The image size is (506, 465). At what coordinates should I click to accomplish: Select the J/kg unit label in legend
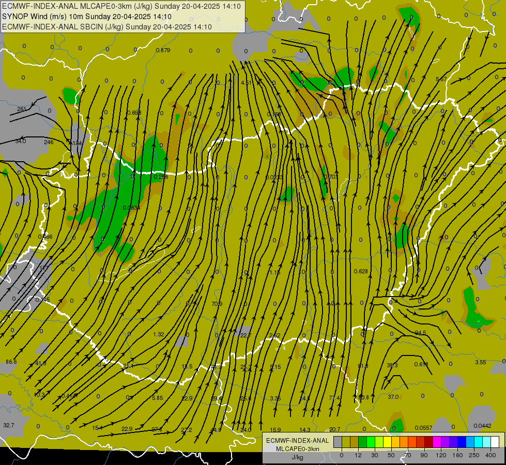(x=297, y=457)
